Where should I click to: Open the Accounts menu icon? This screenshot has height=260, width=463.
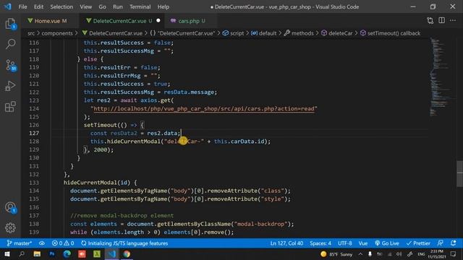pyautogui.click(x=10, y=207)
